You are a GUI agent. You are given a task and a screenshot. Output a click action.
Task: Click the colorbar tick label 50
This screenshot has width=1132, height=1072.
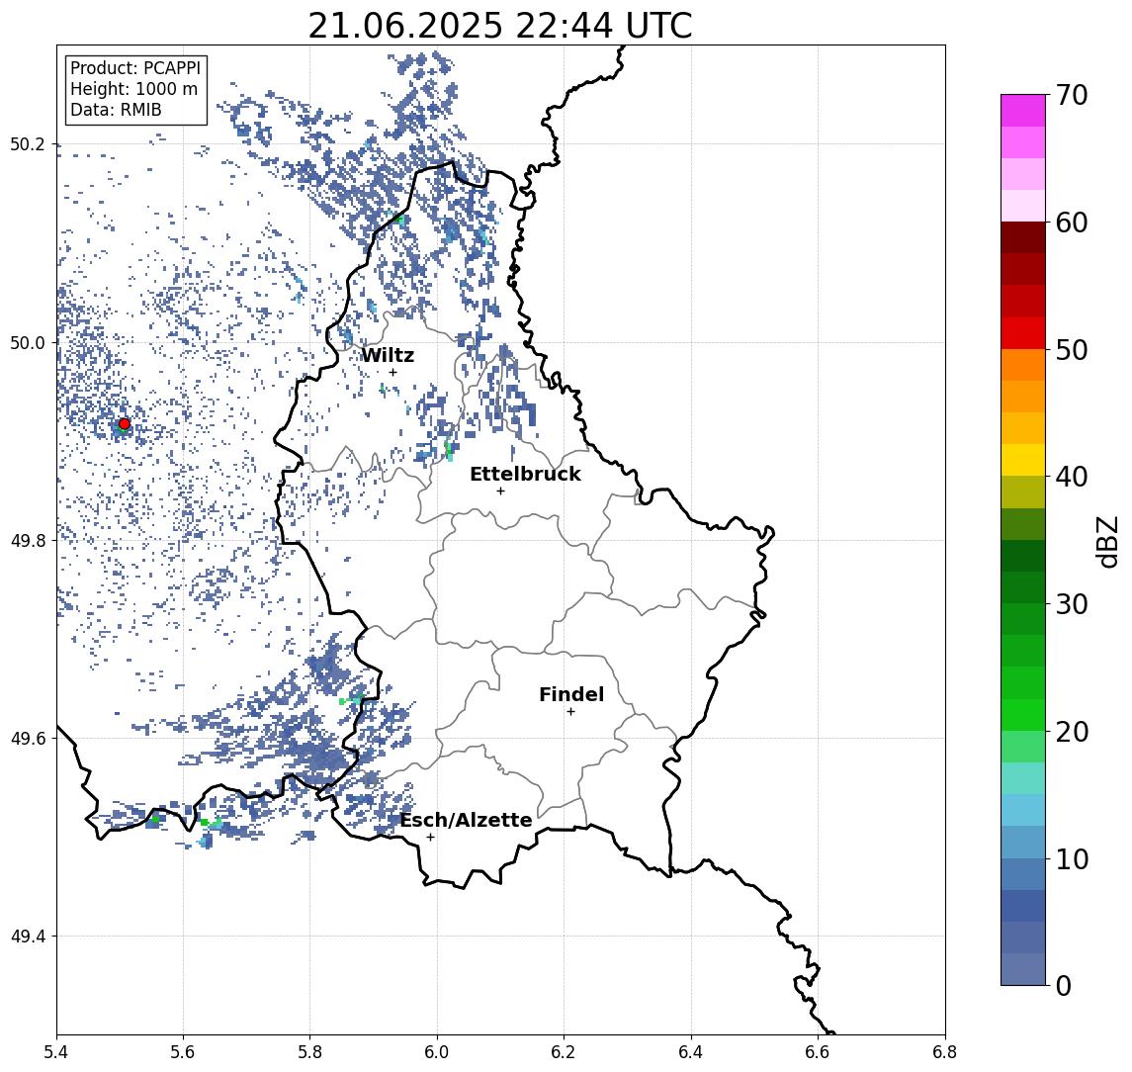pos(1072,350)
